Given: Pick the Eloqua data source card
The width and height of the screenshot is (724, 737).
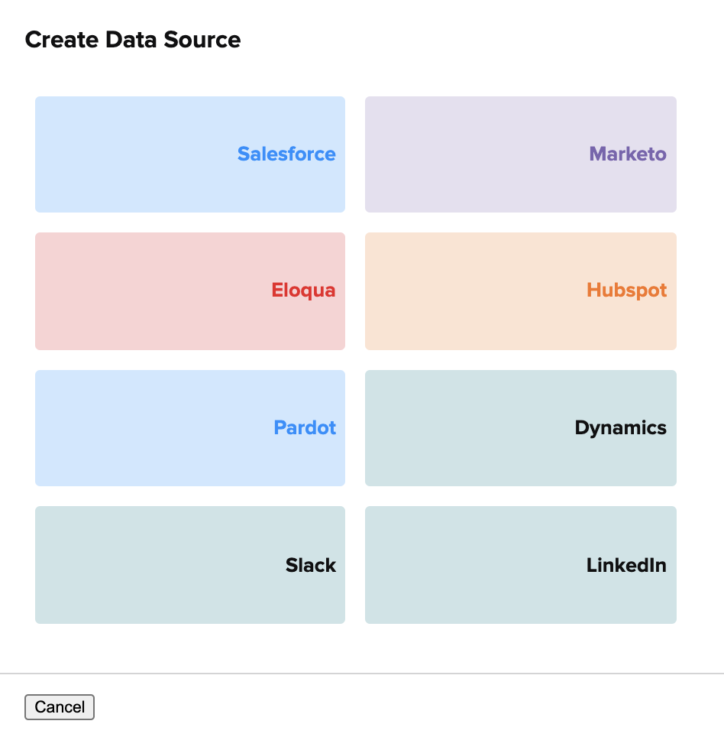Looking at the screenshot, I should (190, 291).
